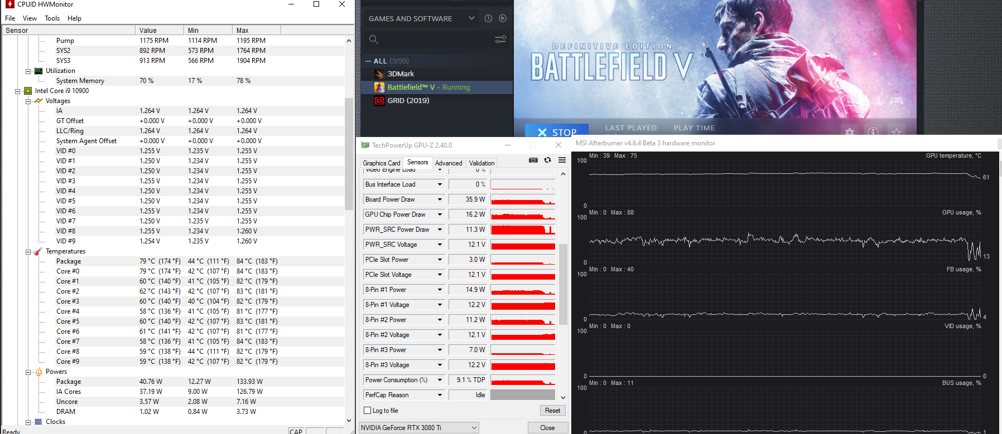Switch to the Advanced tab in GPU-Z
Image resolution: width=1002 pixels, height=434 pixels.
[449, 163]
